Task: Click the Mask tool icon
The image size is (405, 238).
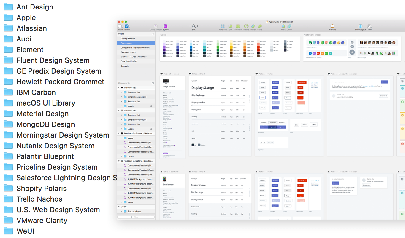Action: [283, 26]
